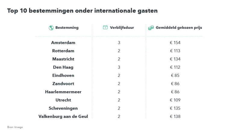Select the Bestemming column header
Image resolution: width=241 pixels, height=135 pixels.
[67, 28]
